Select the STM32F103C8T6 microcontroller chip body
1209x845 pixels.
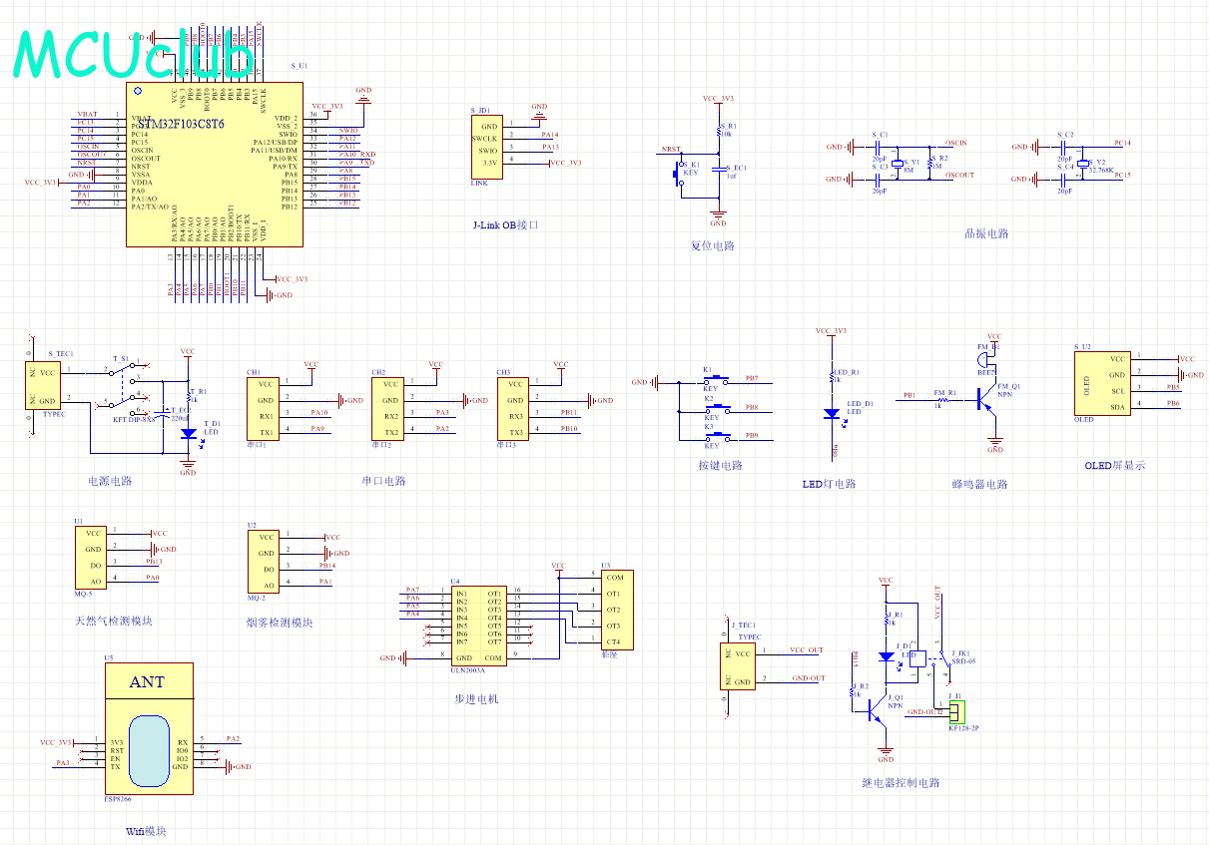[214, 164]
